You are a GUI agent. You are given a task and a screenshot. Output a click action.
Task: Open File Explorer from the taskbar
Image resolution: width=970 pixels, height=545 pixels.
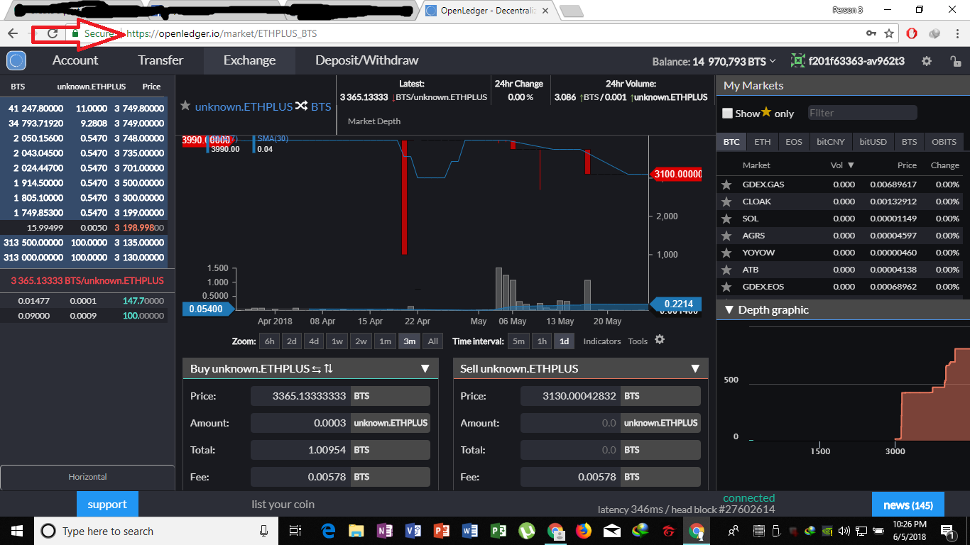[x=356, y=531]
